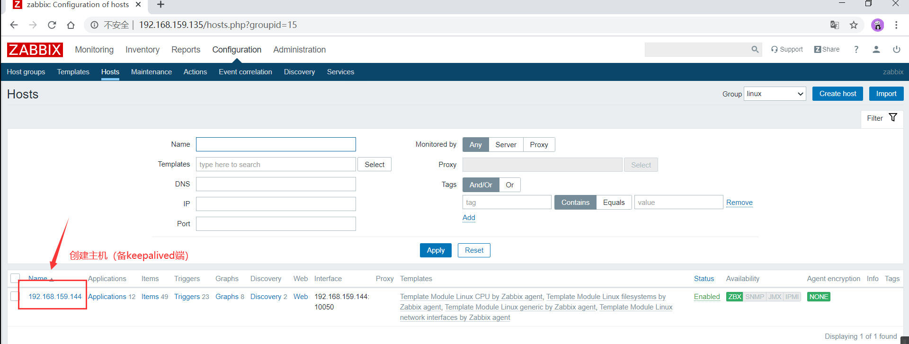Apply the host filter
The height and width of the screenshot is (344, 909).
pyautogui.click(x=436, y=250)
